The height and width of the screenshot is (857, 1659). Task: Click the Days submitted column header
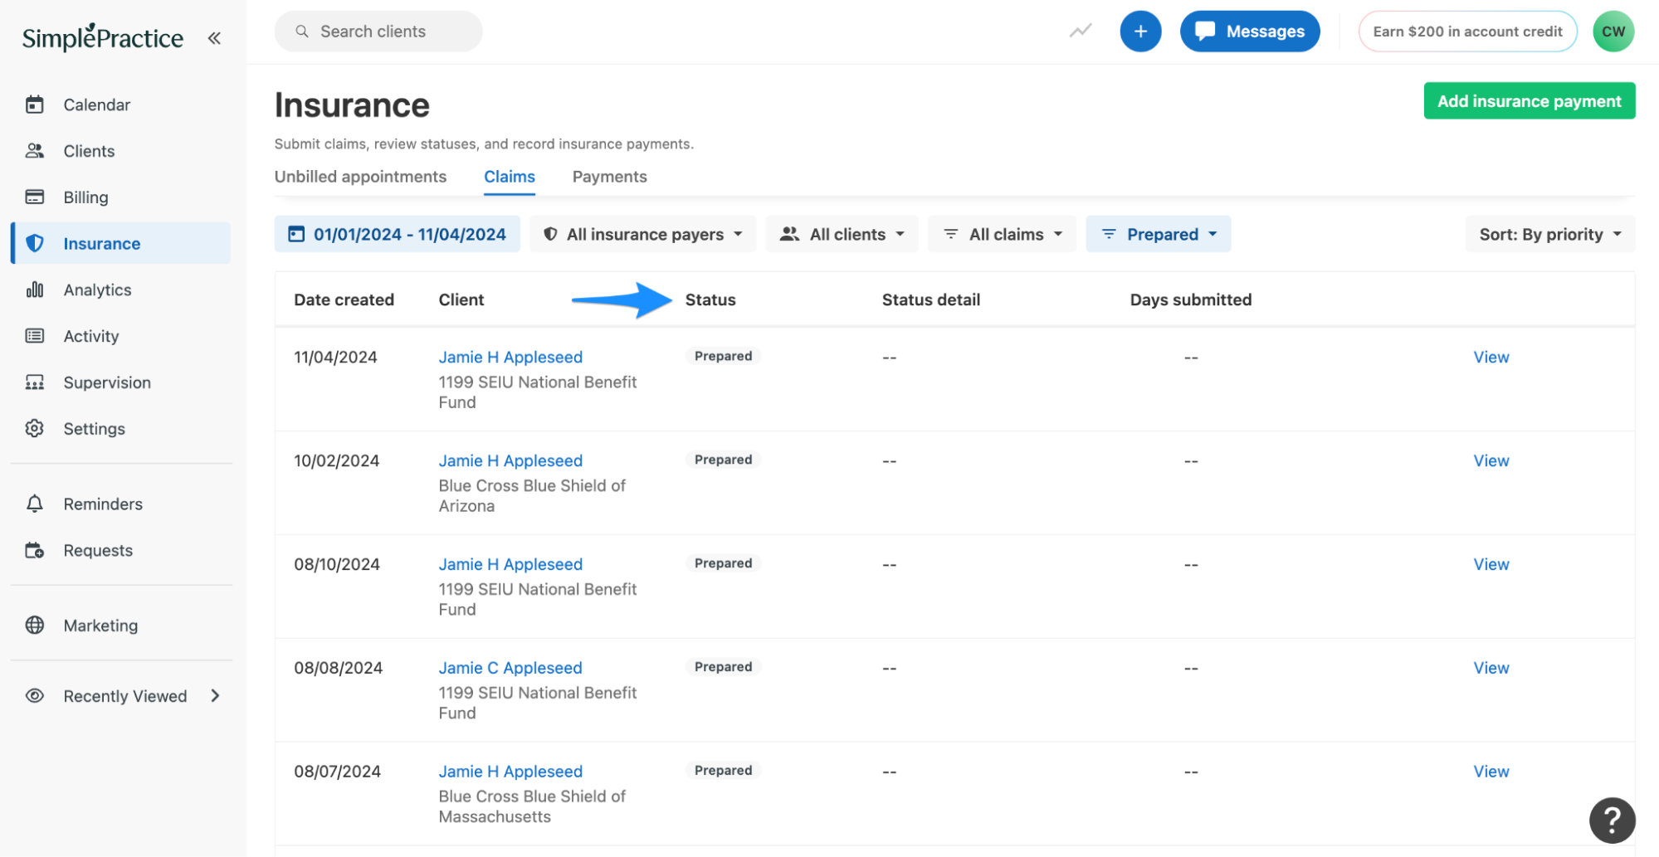[1190, 299]
